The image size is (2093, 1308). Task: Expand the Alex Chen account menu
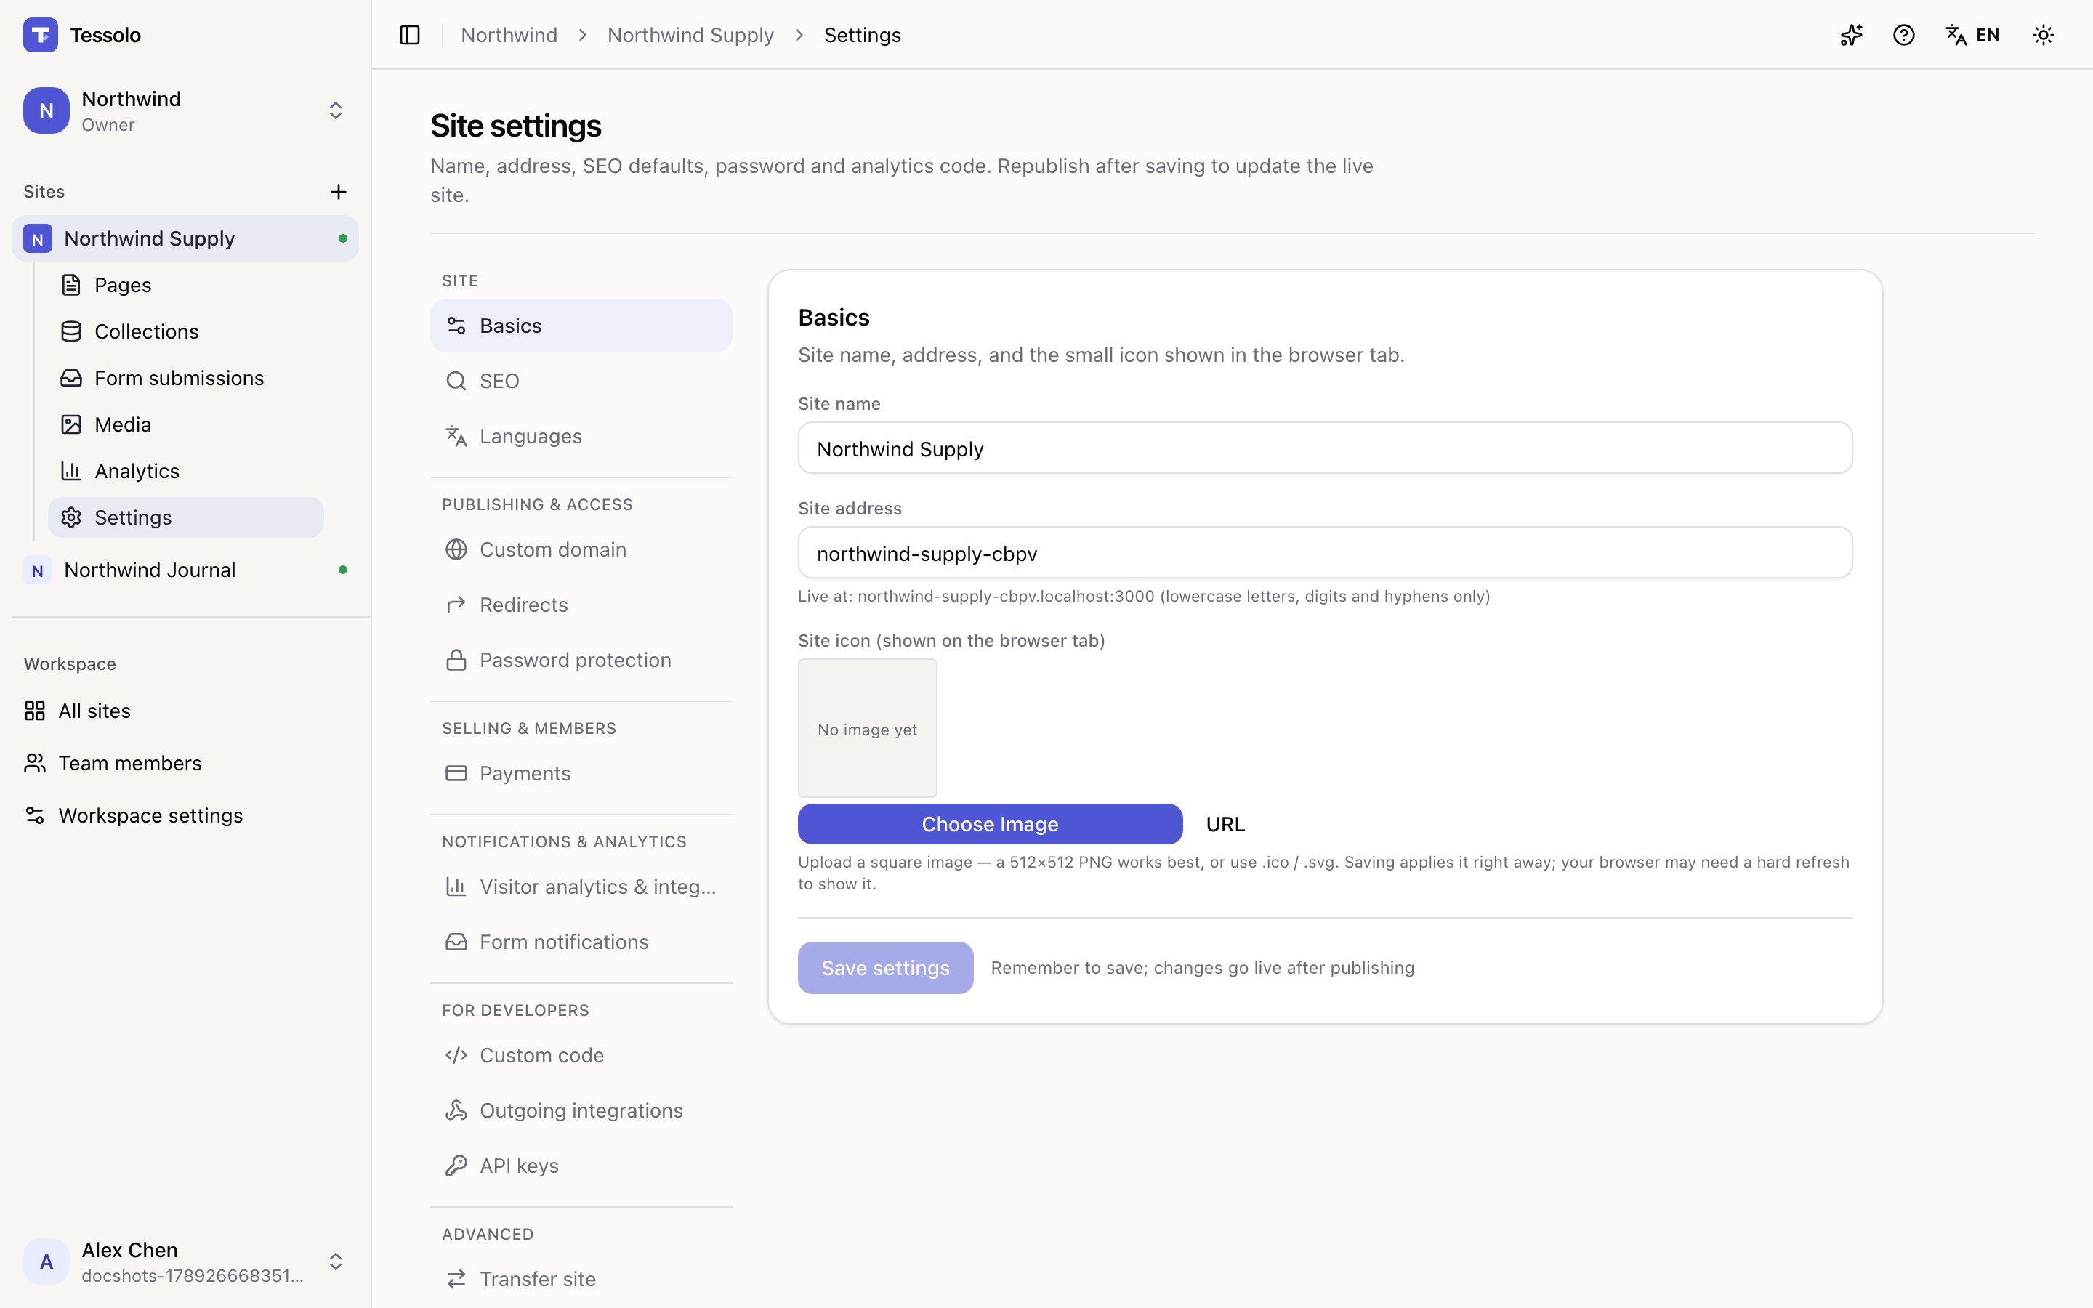pos(185,1261)
